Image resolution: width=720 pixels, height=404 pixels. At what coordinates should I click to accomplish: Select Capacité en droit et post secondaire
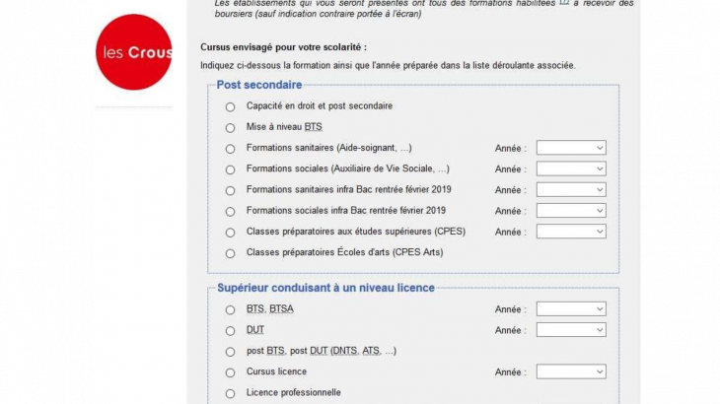[230, 106]
